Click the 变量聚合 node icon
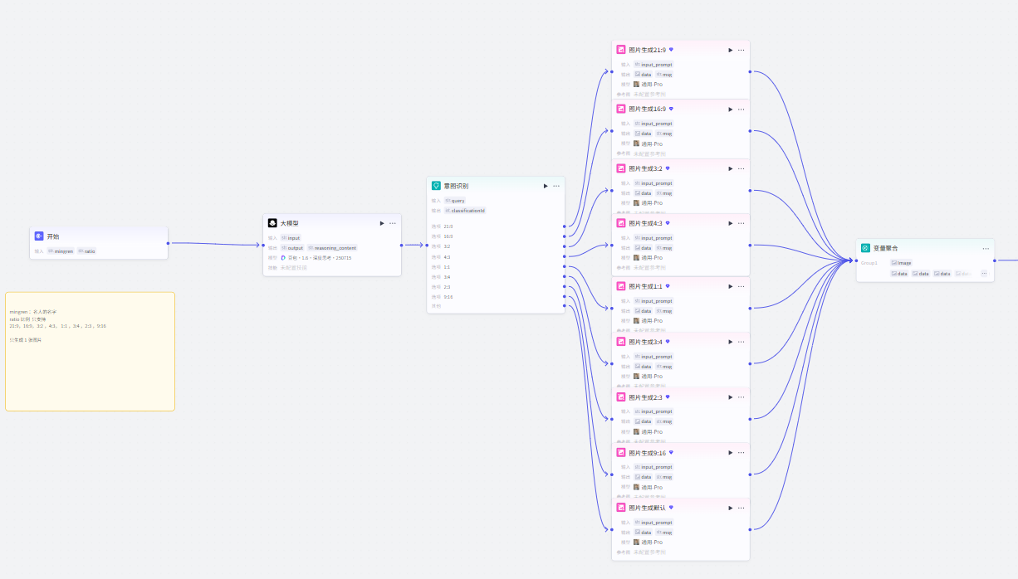This screenshot has height=579, width=1018. (865, 248)
